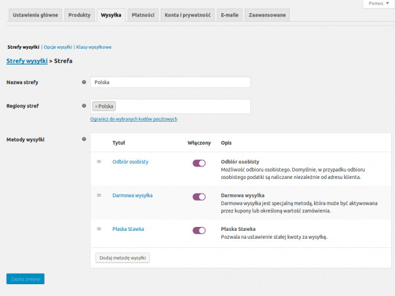Disable the Darmowa wysyłka toggle
Image resolution: width=395 pixels, height=296 pixels.
[199, 197]
